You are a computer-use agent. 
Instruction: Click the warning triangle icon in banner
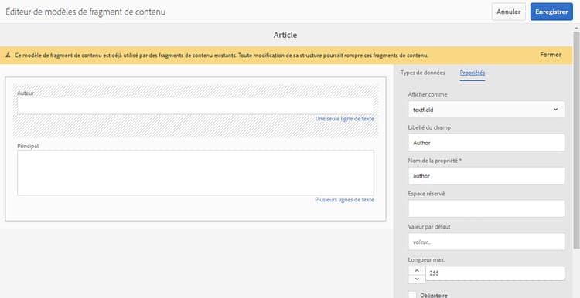[9, 55]
